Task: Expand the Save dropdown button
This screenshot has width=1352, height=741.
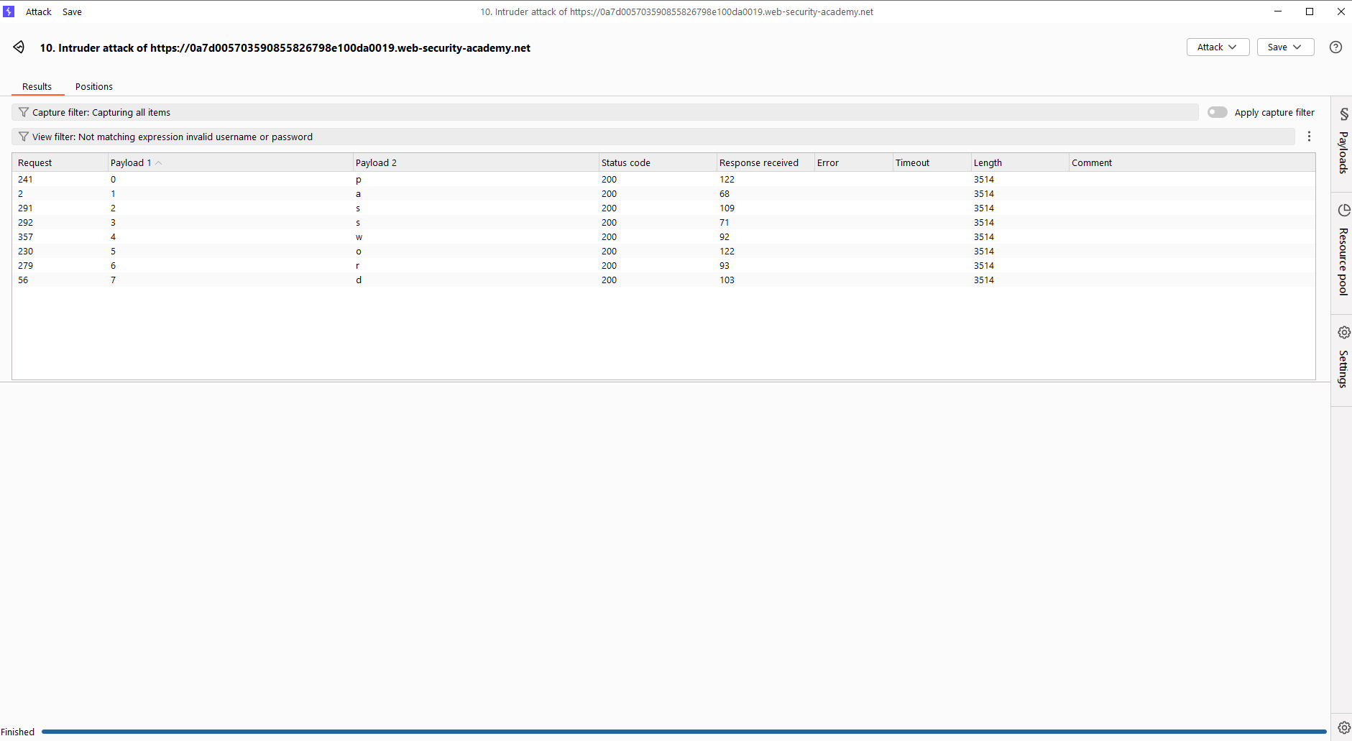Action: [1285, 47]
